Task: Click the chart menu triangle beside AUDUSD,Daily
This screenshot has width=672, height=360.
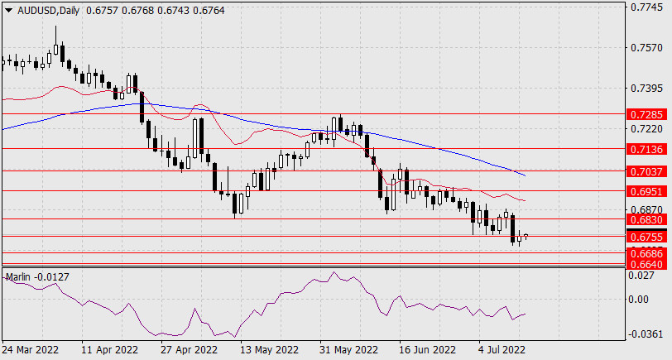Action: 8,11
